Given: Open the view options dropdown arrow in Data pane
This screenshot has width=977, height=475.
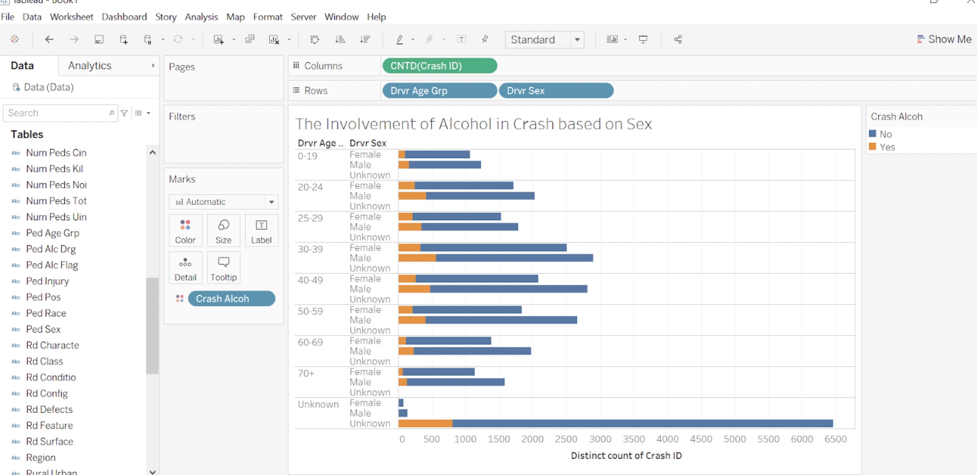Looking at the screenshot, I should pyautogui.click(x=149, y=113).
